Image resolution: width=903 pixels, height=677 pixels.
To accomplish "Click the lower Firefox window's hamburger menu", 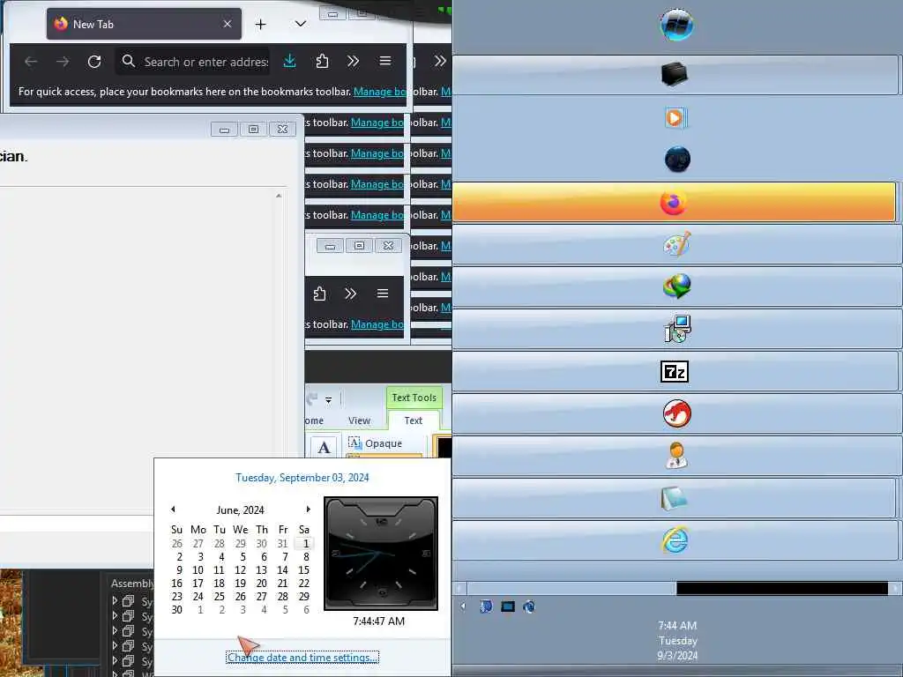I will 383,294.
